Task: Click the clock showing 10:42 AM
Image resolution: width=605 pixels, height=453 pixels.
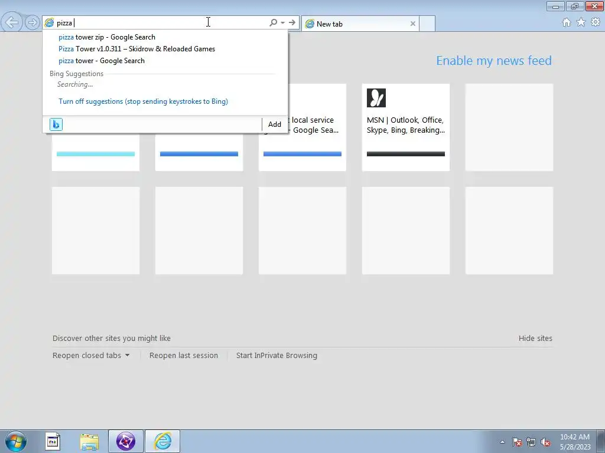Action: click(x=575, y=442)
